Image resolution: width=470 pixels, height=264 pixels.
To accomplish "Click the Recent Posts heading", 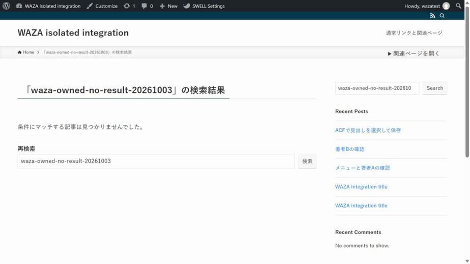I will pyautogui.click(x=351, y=111).
